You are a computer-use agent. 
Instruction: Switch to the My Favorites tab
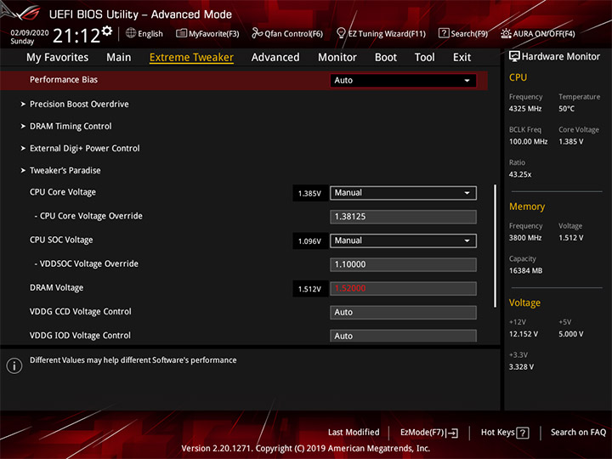[58, 58]
